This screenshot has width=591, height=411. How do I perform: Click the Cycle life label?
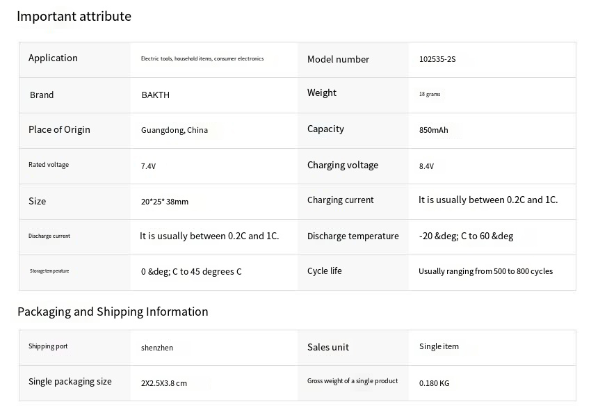pos(324,271)
